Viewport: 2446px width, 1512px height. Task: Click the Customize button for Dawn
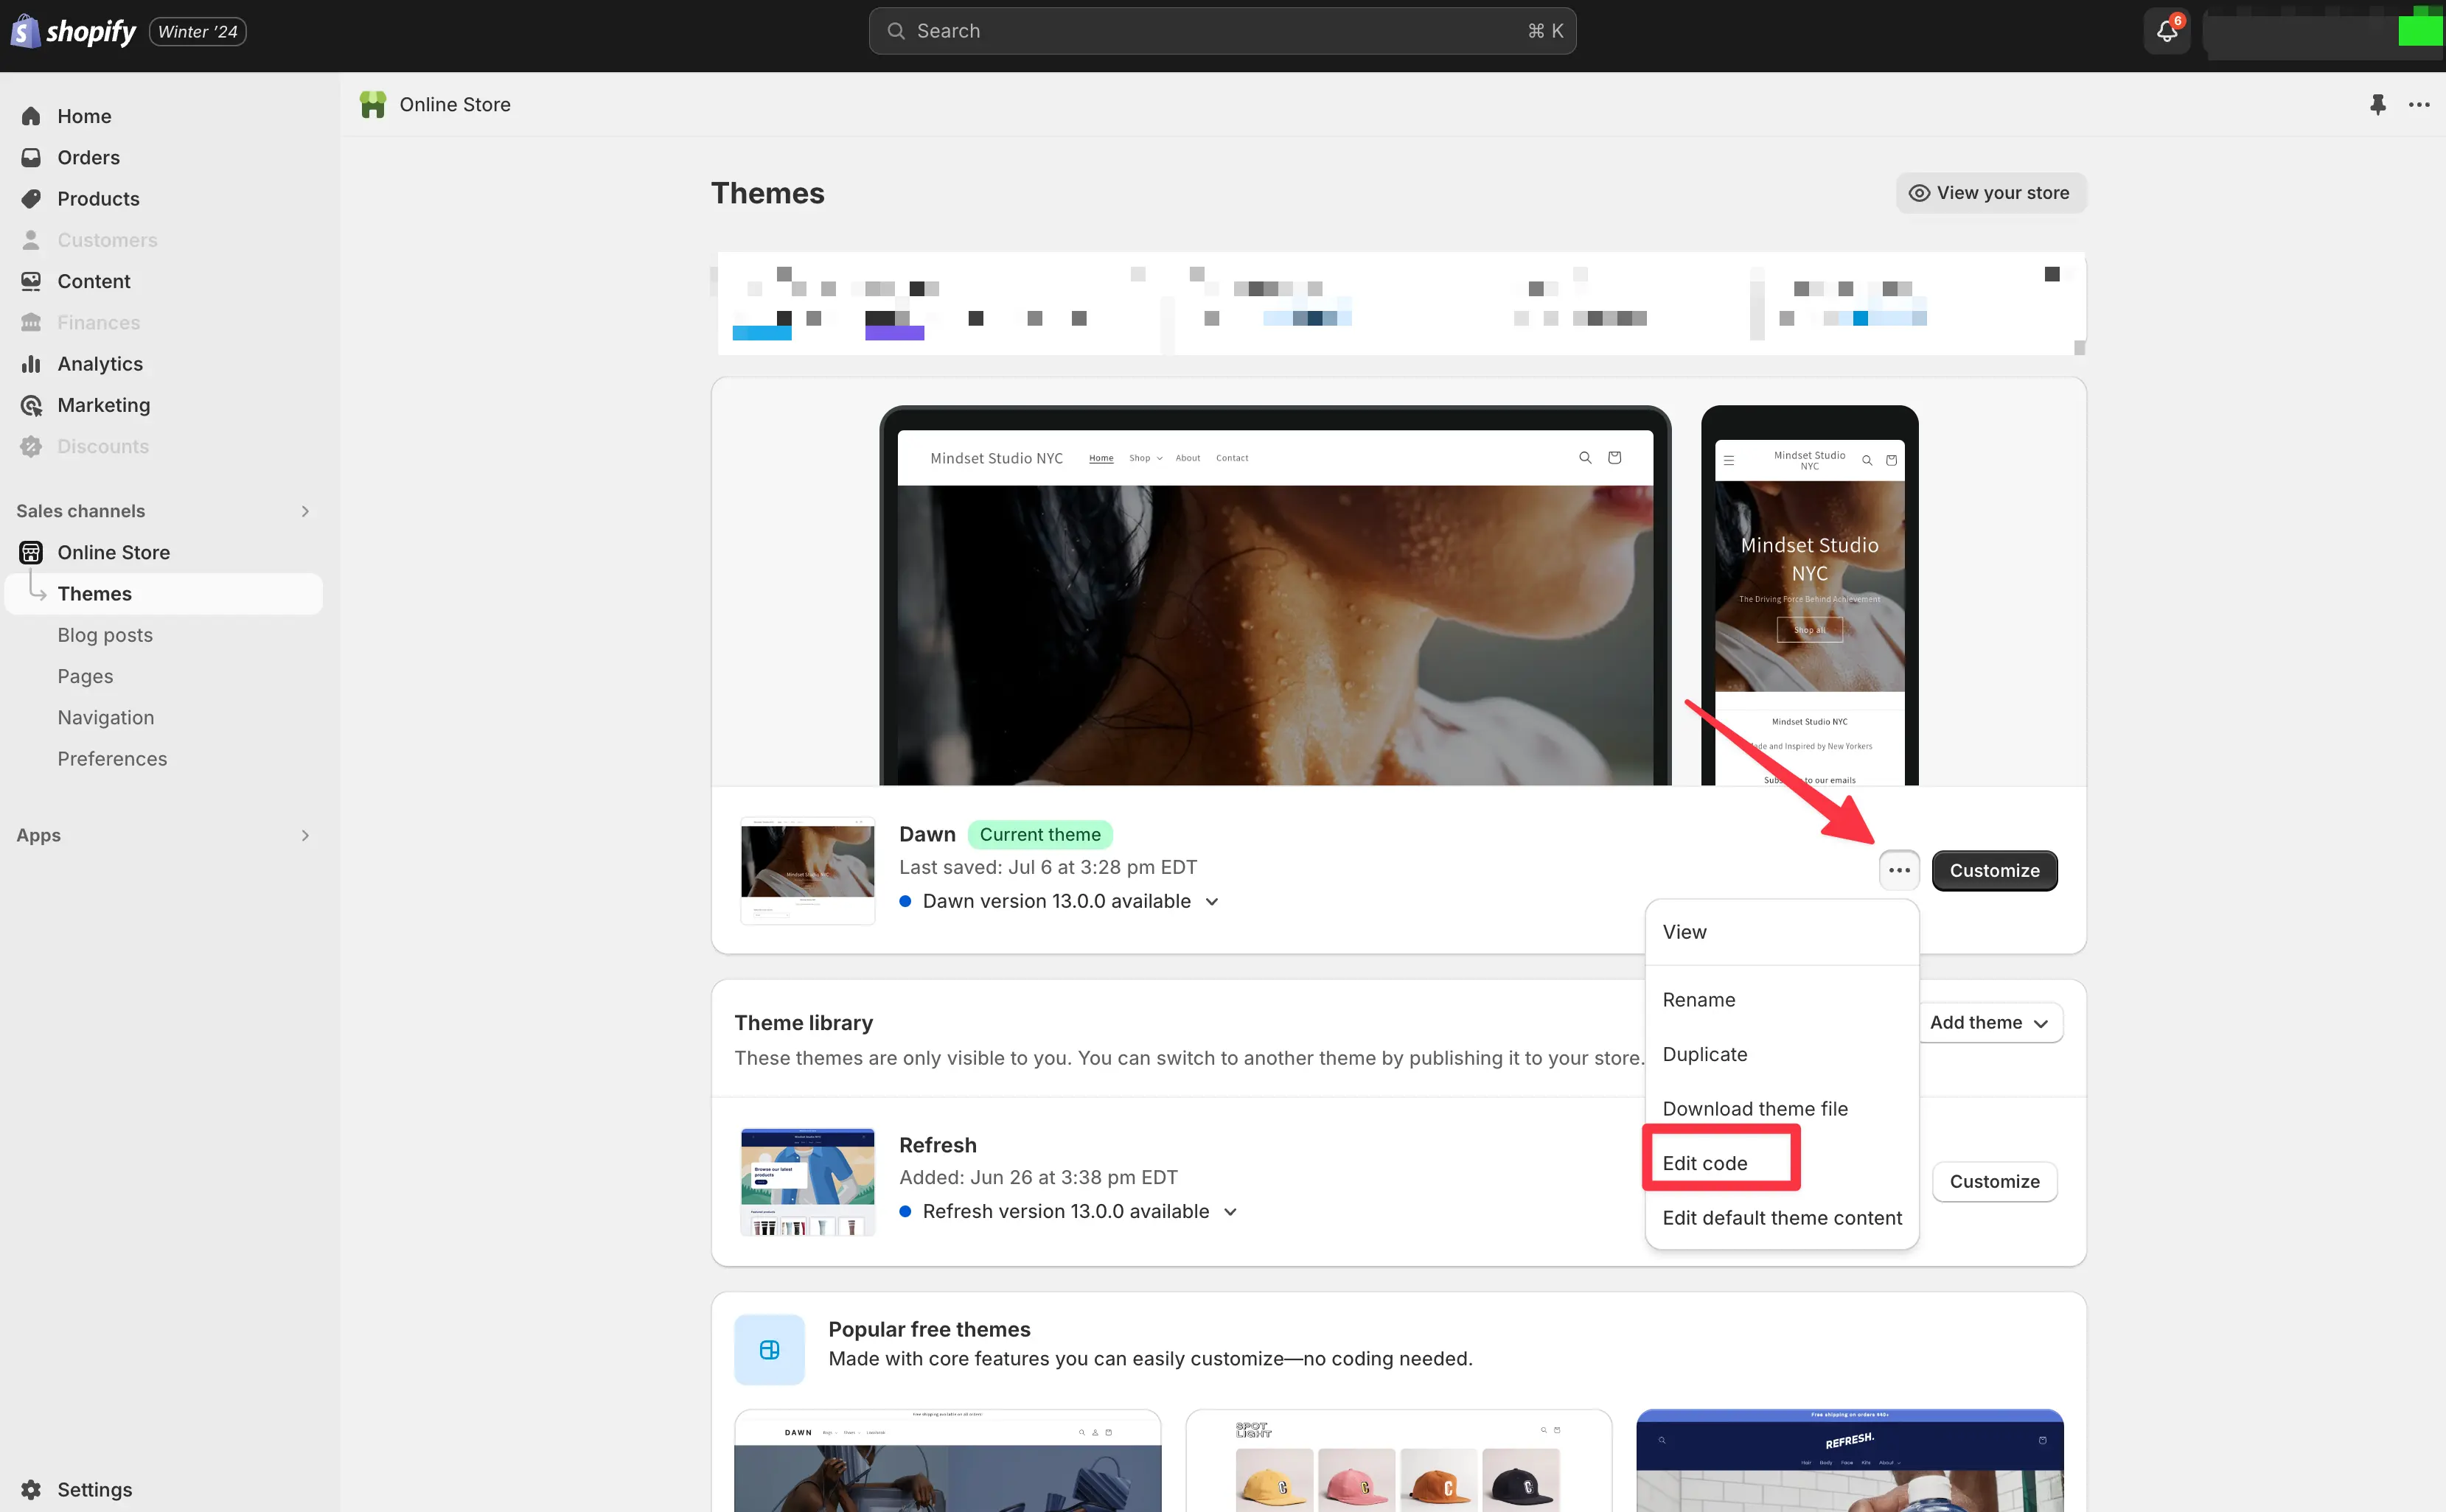1993,869
